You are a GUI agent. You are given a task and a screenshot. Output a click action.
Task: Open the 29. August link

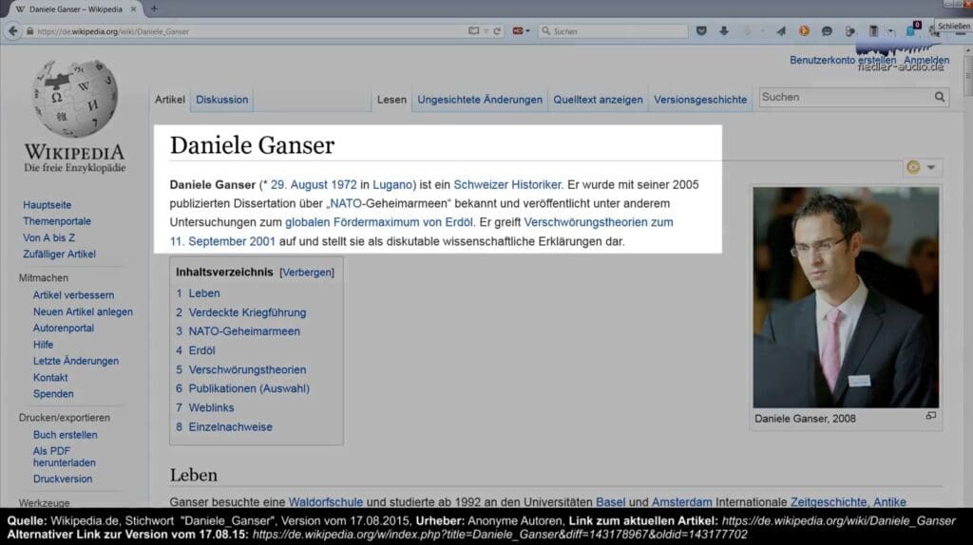tap(299, 185)
